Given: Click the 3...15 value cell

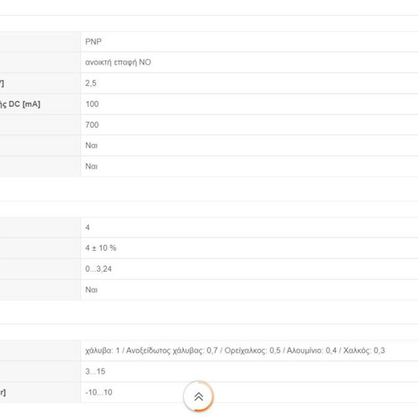Looking at the screenshot, I should point(249,371).
